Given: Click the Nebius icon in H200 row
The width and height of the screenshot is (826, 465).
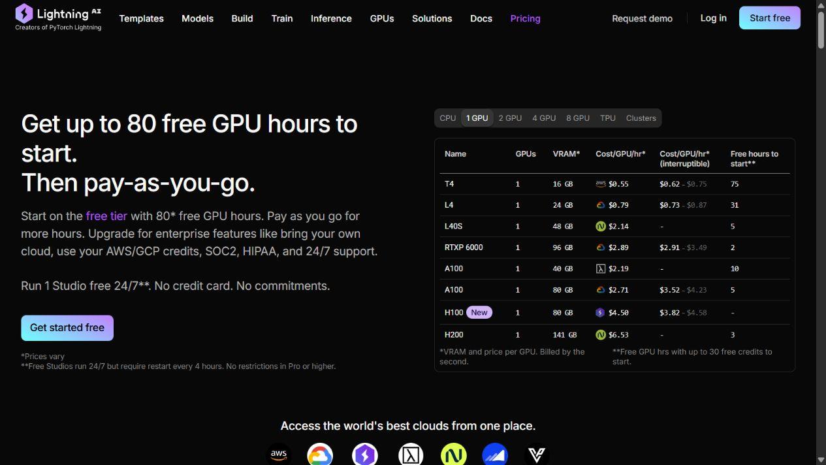Looking at the screenshot, I should (x=601, y=334).
